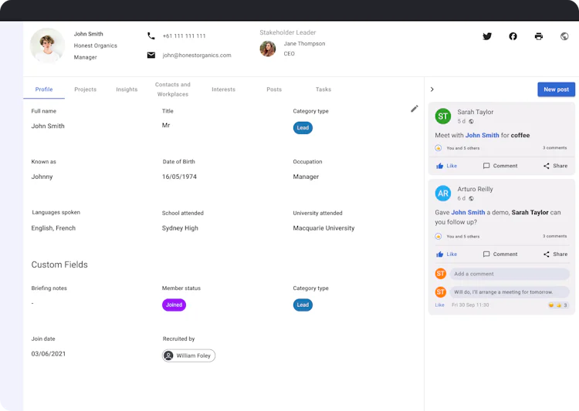Viewport: 579px width, 411px height.
Task: Click the Add a comment field
Action: click(510, 274)
